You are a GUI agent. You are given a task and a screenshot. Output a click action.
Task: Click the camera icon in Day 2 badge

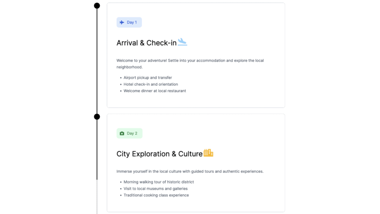click(122, 133)
